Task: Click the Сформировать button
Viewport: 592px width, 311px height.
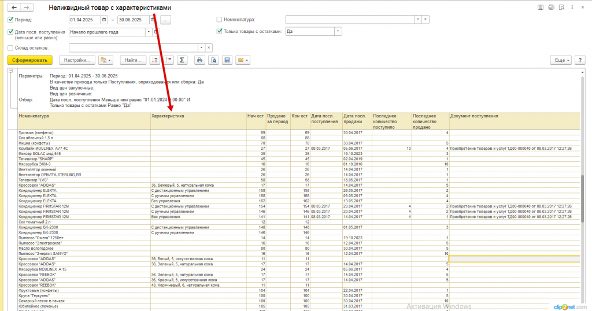Action: pyautogui.click(x=30, y=60)
